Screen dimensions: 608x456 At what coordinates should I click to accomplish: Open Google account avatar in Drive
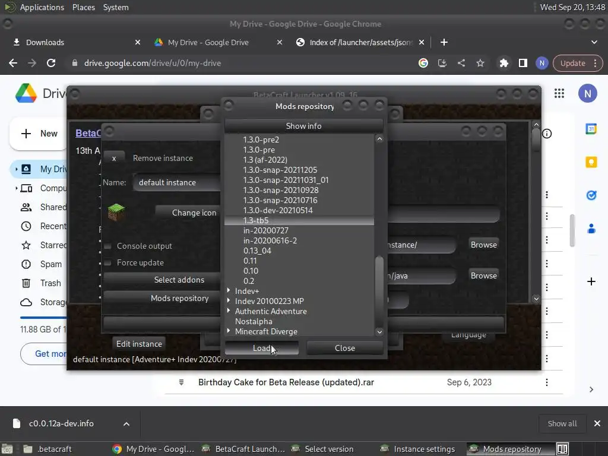point(587,93)
